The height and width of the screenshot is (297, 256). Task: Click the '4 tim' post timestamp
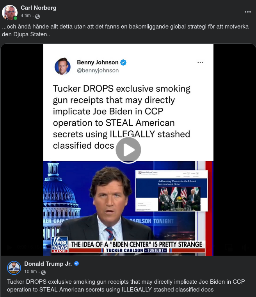(26, 16)
